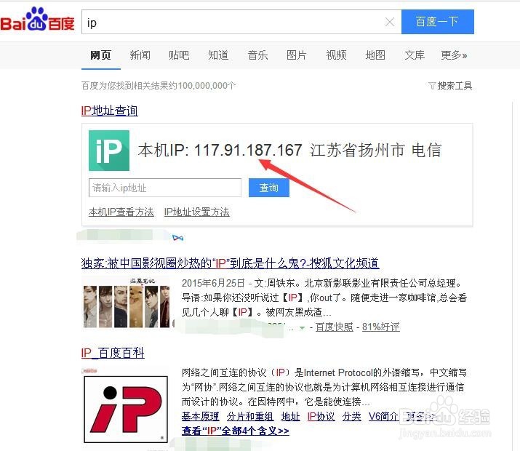This screenshot has width=520, height=451.
Task: Open the 文库 tab
Action: point(415,55)
